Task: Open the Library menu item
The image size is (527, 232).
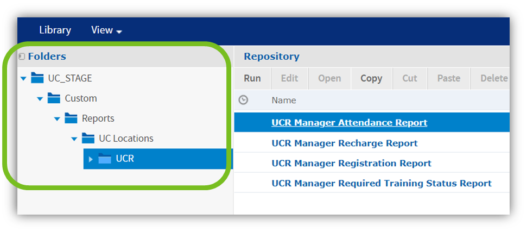Action: point(55,30)
